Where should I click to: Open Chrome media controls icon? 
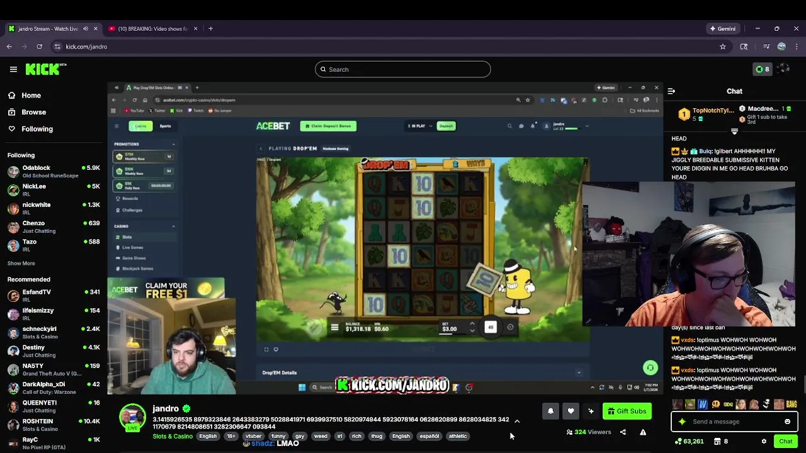(766, 47)
